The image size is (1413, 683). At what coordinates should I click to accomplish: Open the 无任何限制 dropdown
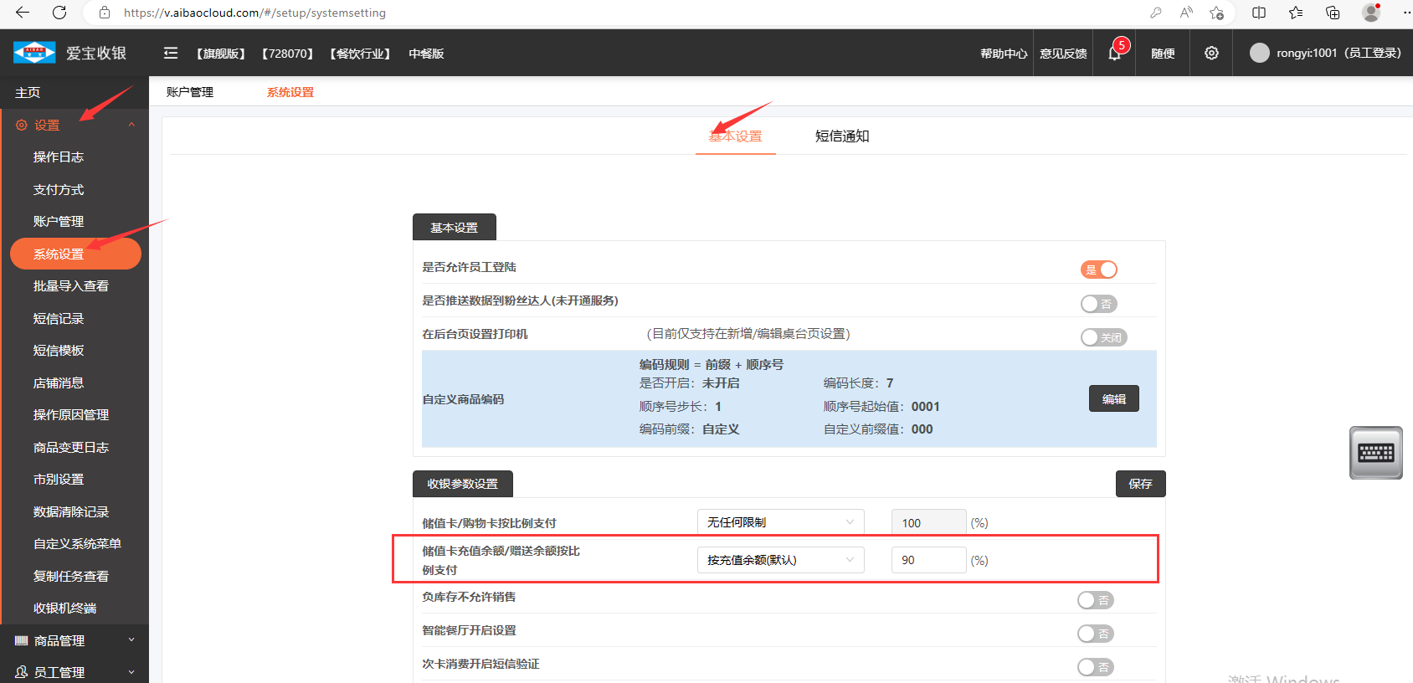point(780,522)
